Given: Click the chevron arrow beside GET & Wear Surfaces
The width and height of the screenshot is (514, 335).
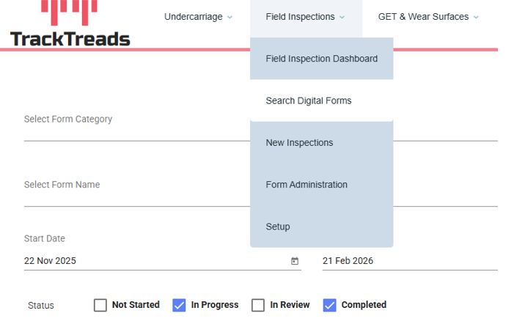Looking at the screenshot, I should tap(476, 17).
